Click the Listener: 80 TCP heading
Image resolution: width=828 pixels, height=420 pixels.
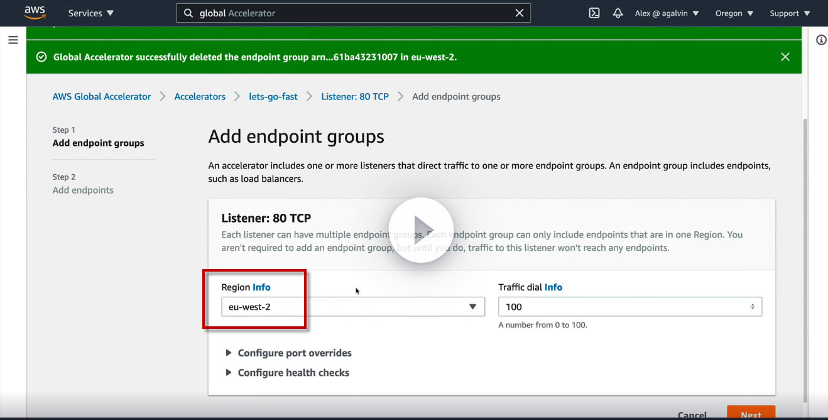(266, 218)
